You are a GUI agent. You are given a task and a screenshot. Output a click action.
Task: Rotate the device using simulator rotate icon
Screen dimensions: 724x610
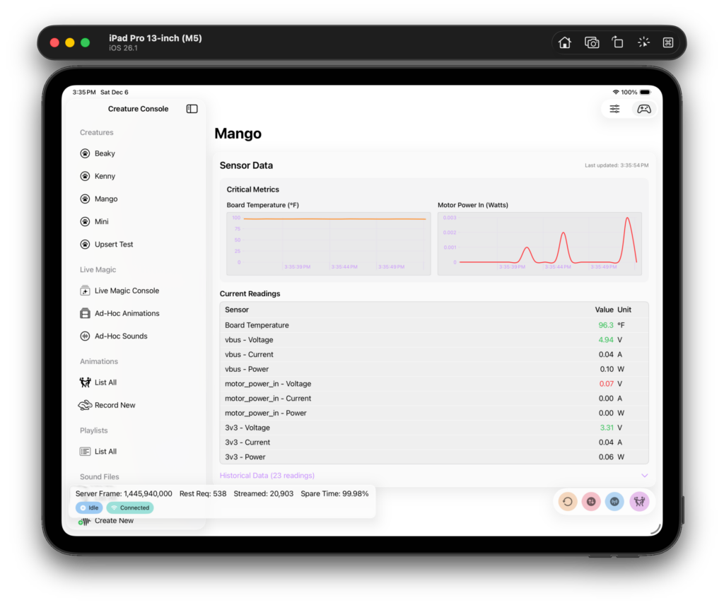(617, 42)
